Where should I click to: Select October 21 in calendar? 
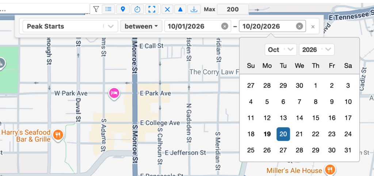coord(299,134)
